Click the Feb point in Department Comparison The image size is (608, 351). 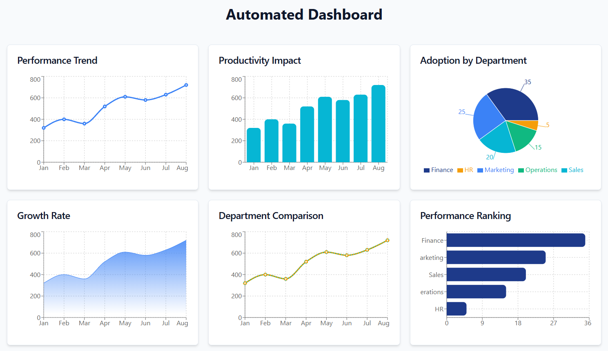click(265, 275)
